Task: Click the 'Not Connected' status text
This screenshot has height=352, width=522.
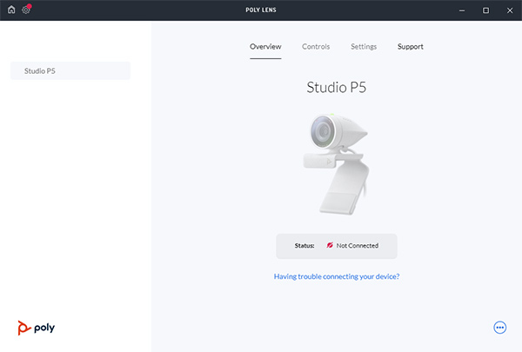Action: point(358,246)
